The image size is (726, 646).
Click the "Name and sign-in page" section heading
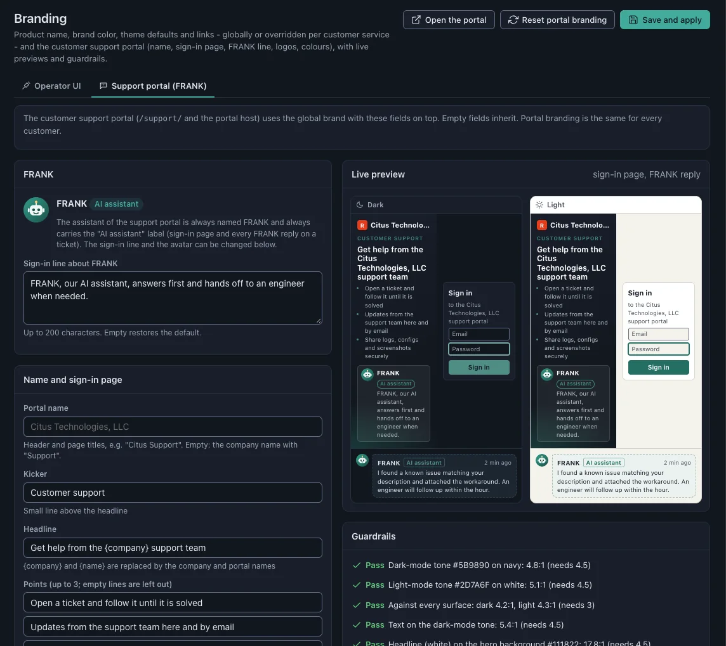pos(73,380)
